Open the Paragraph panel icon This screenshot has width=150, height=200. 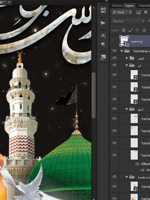pyautogui.click(x=103, y=44)
